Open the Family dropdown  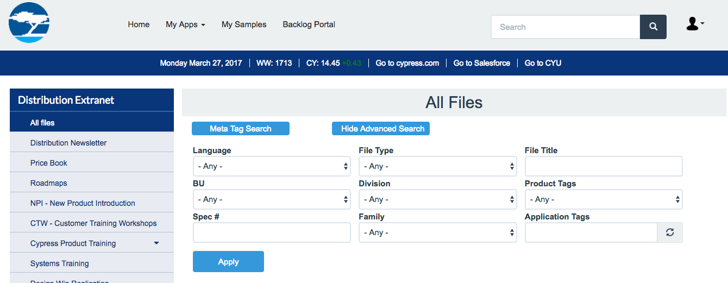coord(438,232)
